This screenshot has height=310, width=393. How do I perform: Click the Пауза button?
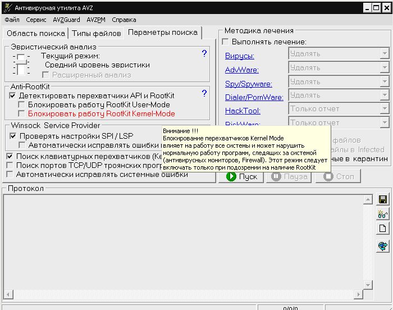coord(289,176)
